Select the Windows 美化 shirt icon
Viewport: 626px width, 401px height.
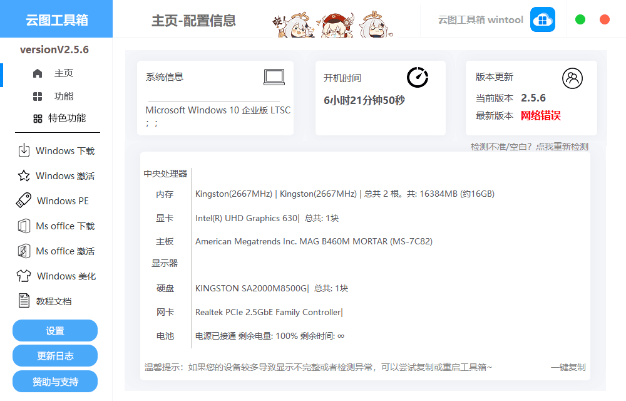[x=23, y=276]
